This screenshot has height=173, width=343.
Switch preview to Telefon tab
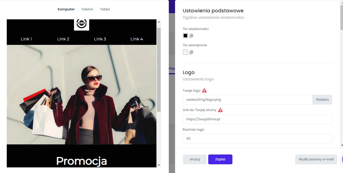click(87, 9)
